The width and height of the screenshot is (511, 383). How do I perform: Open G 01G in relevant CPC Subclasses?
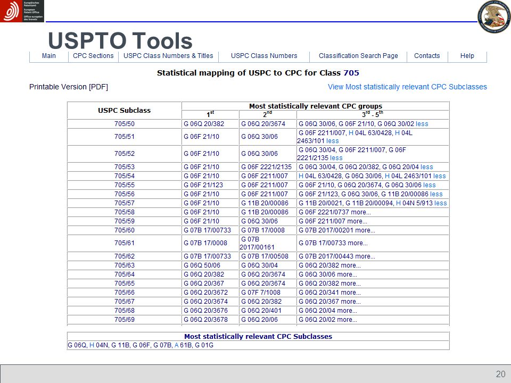click(204, 345)
